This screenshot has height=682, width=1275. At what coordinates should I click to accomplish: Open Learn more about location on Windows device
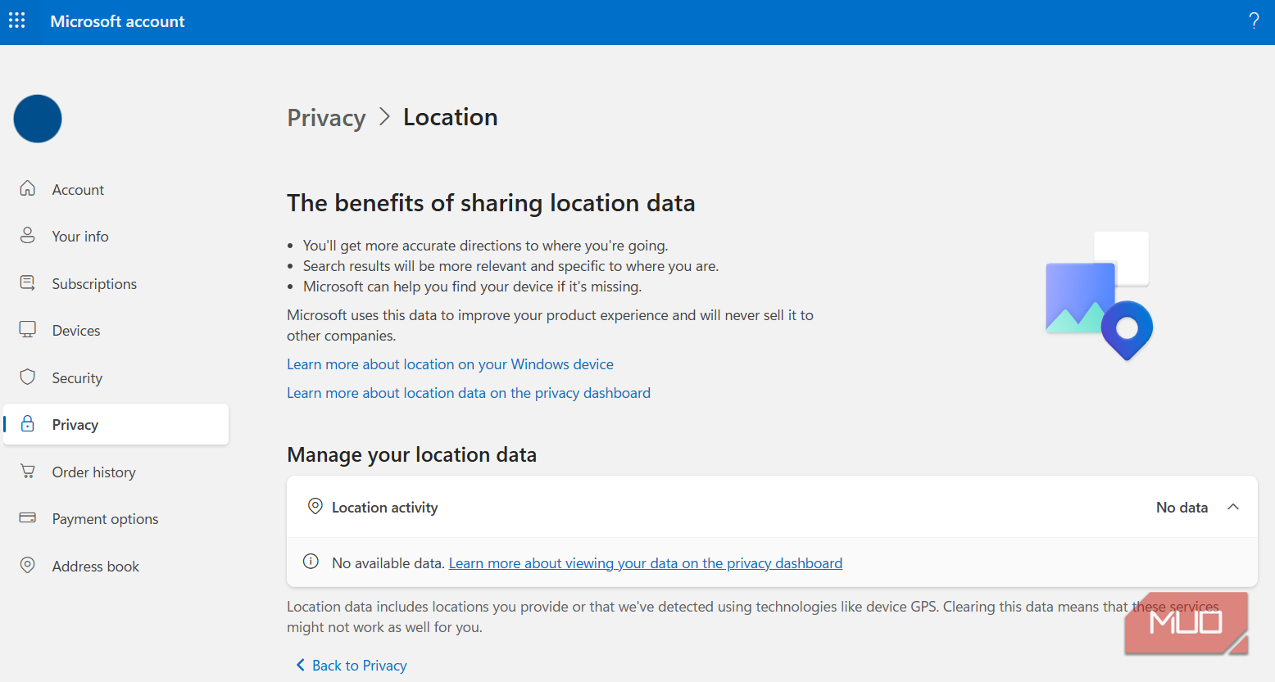pyautogui.click(x=450, y=364)
